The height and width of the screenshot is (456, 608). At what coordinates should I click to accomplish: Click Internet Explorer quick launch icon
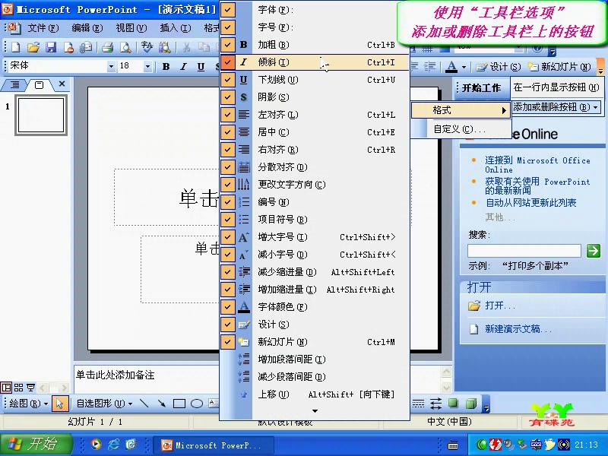pyautogui.click(x=113, y=444)
